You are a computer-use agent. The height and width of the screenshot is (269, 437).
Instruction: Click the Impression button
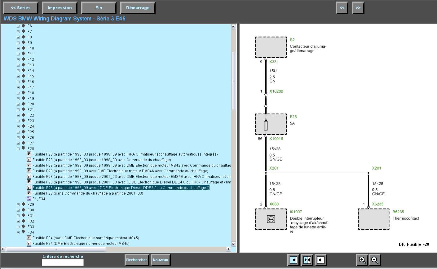pyautogui.click(x=60, y=8)
